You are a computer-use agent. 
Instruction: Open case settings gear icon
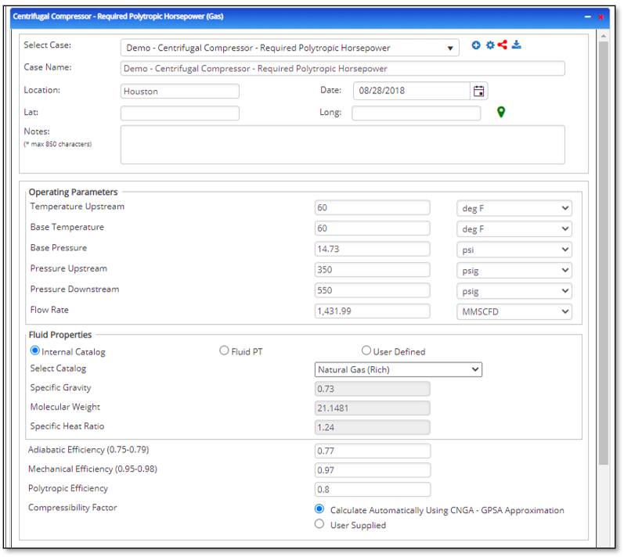click(490, 45)
